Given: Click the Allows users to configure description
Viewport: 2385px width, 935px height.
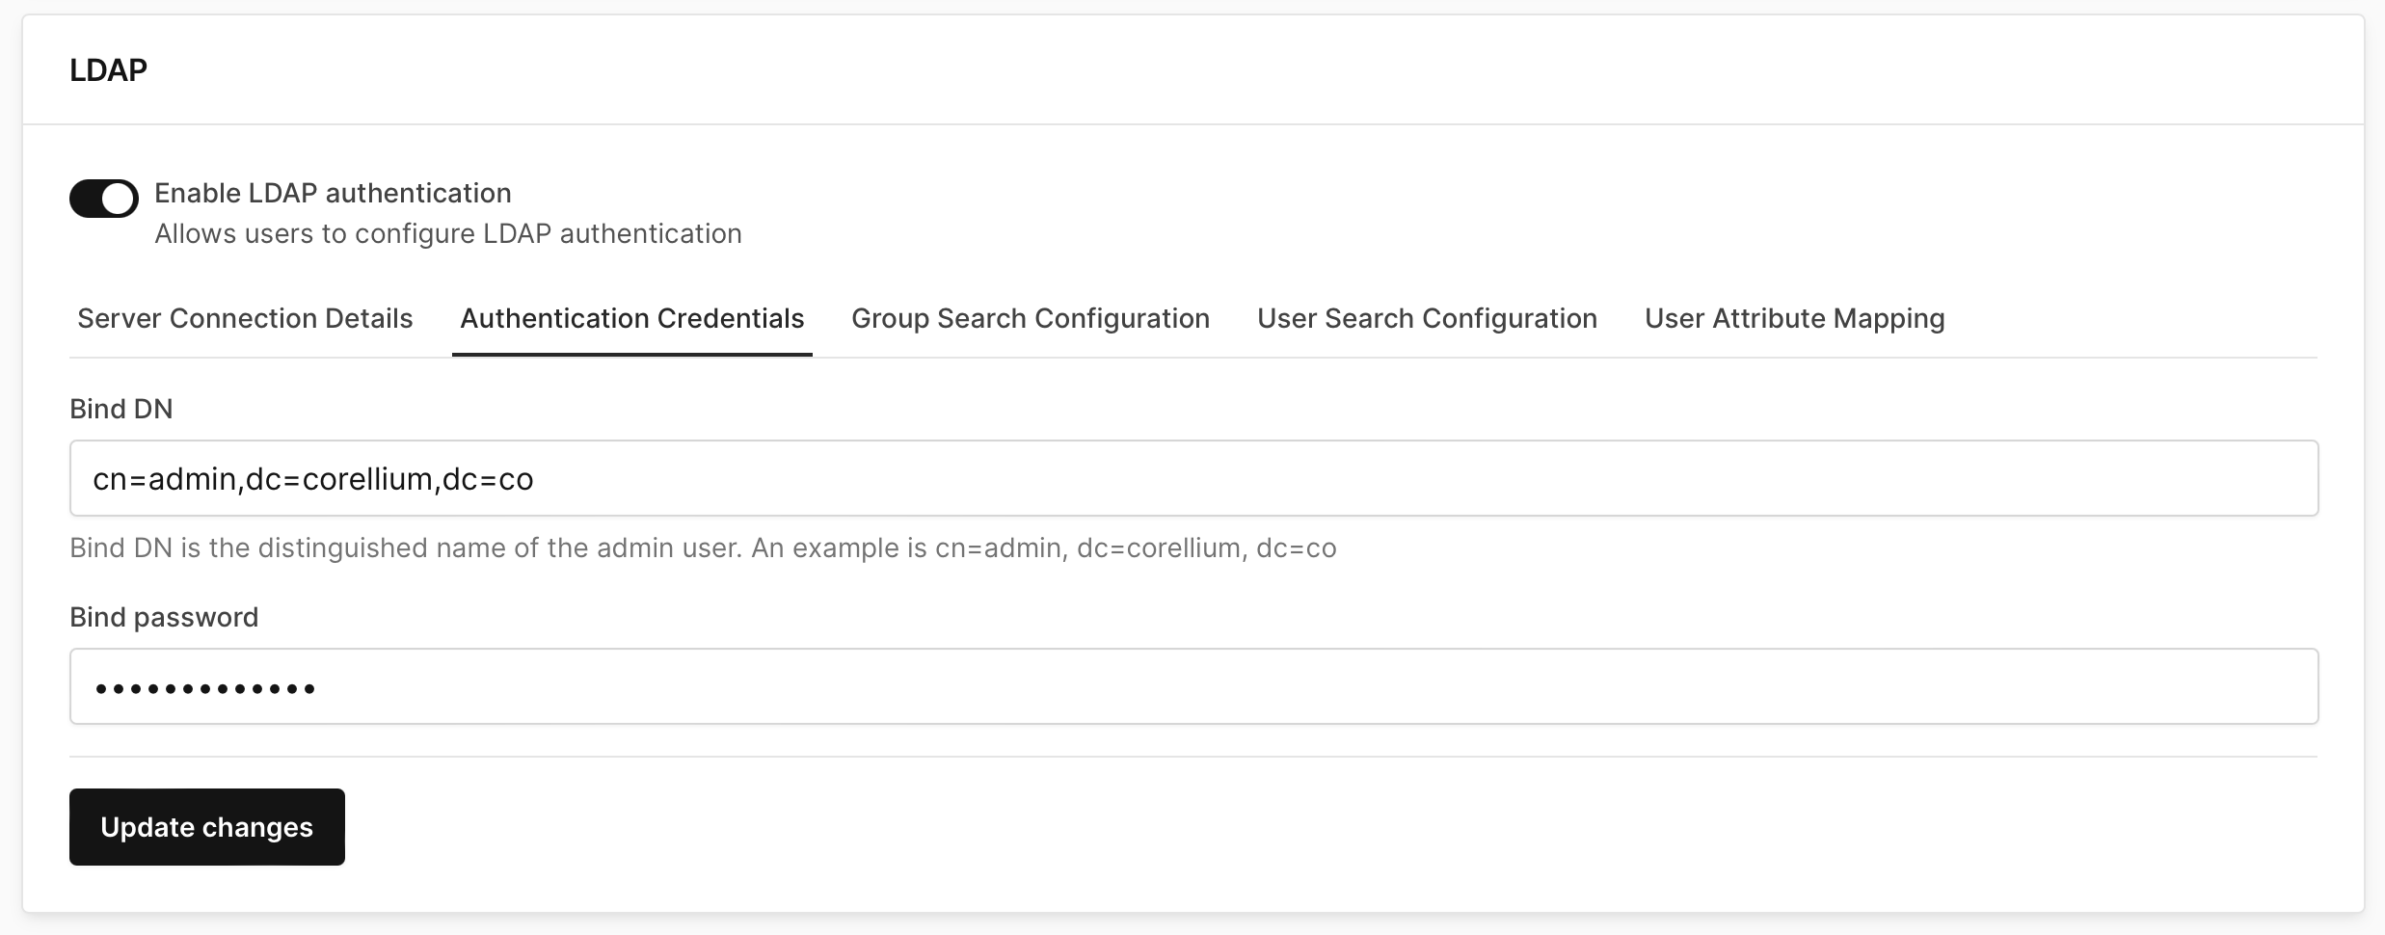Looking at the screenshot, I should (x=448, y=233).
